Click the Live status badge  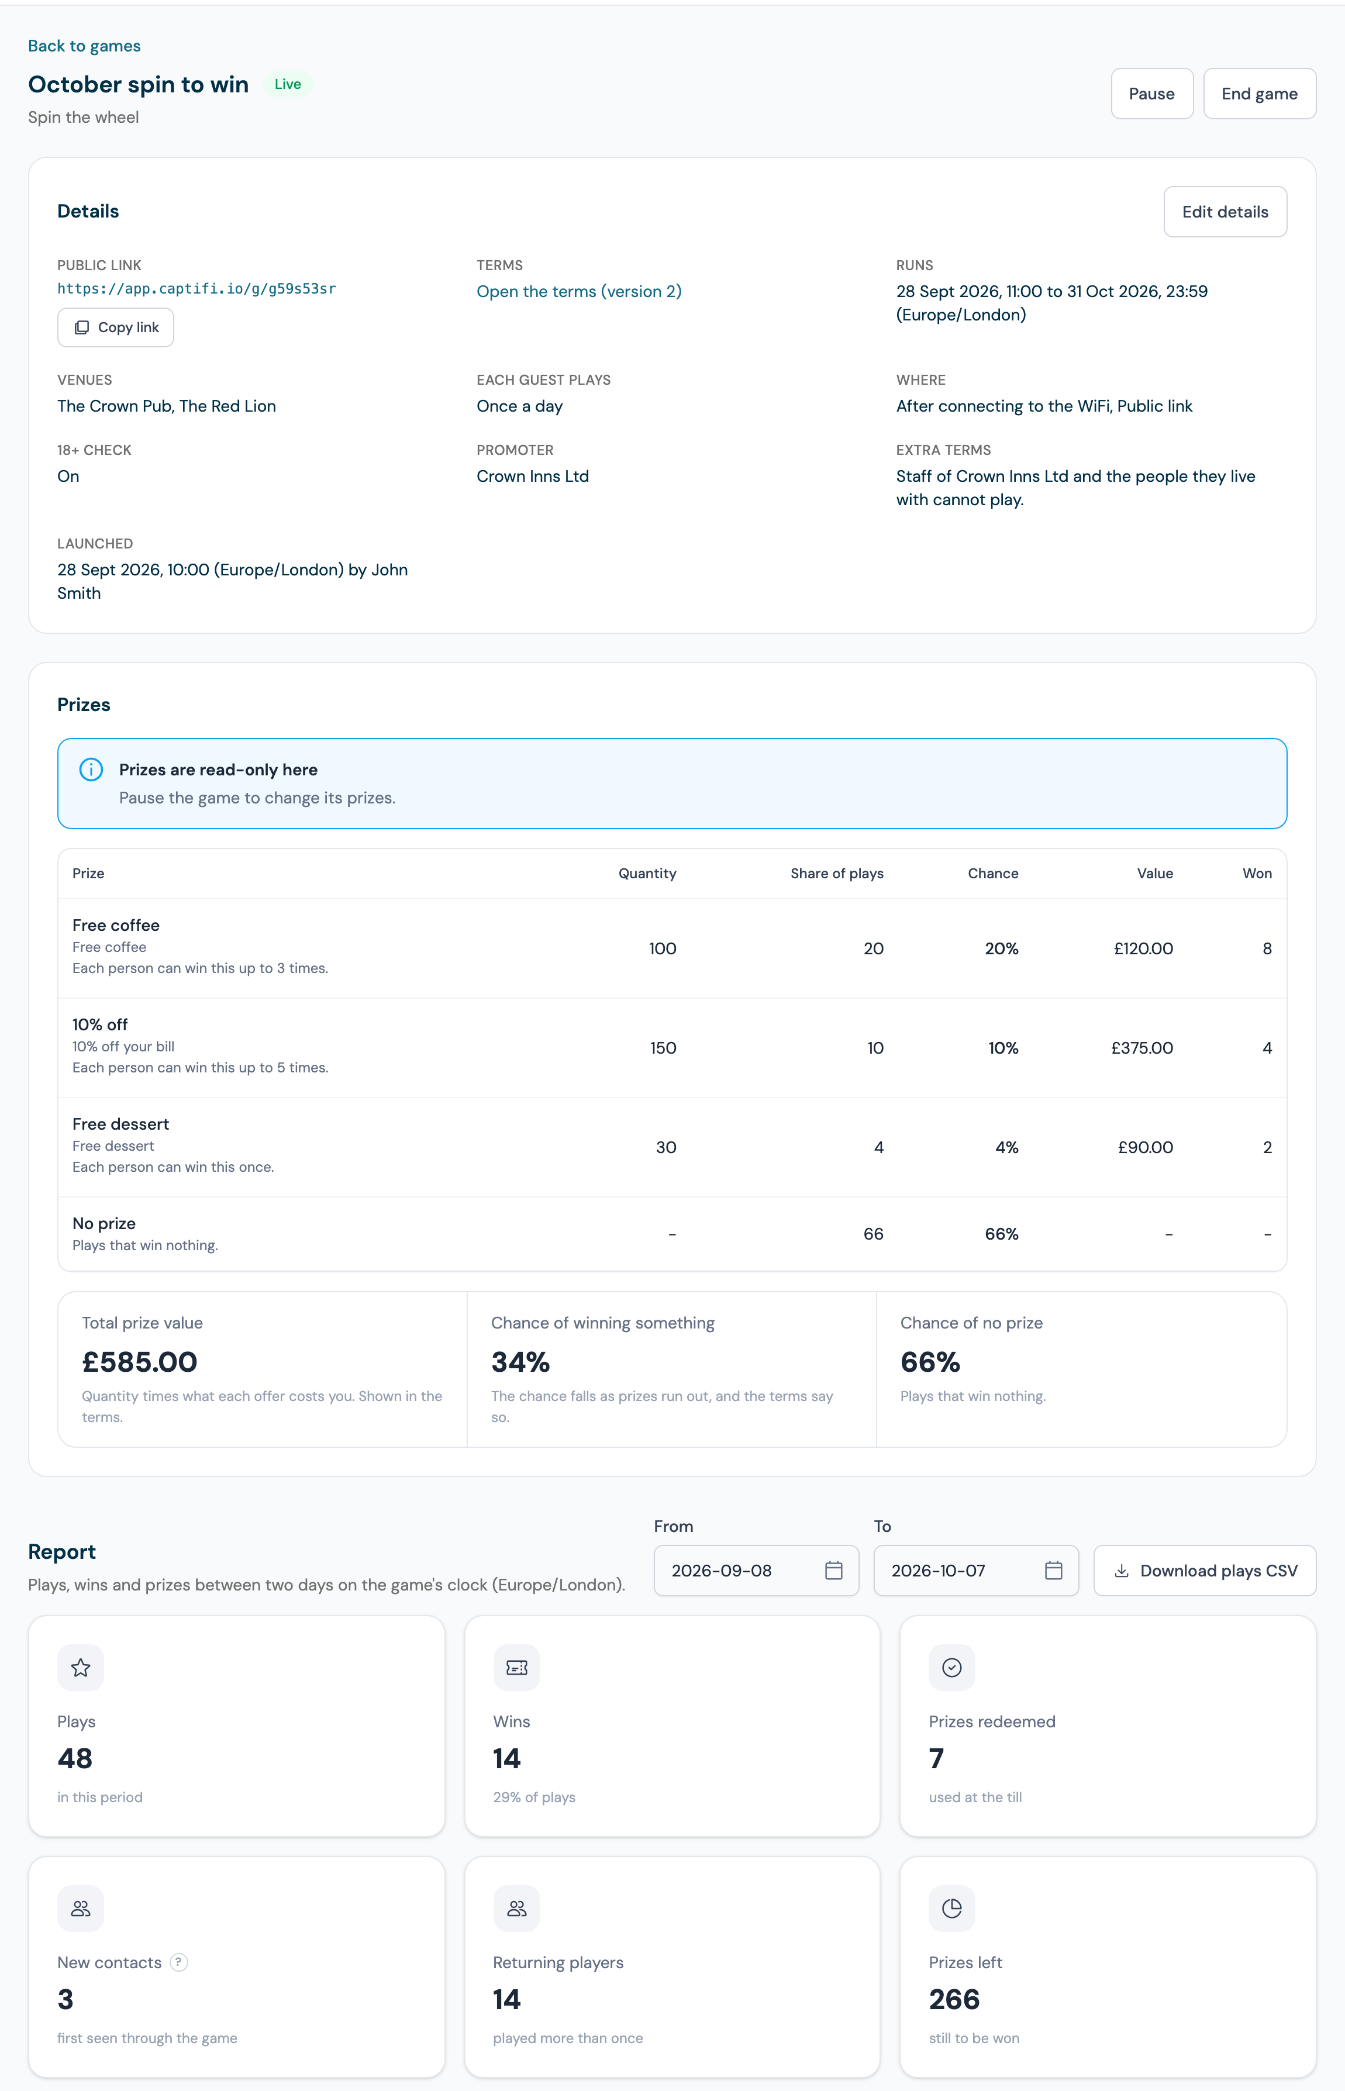(x=287, y=84)
